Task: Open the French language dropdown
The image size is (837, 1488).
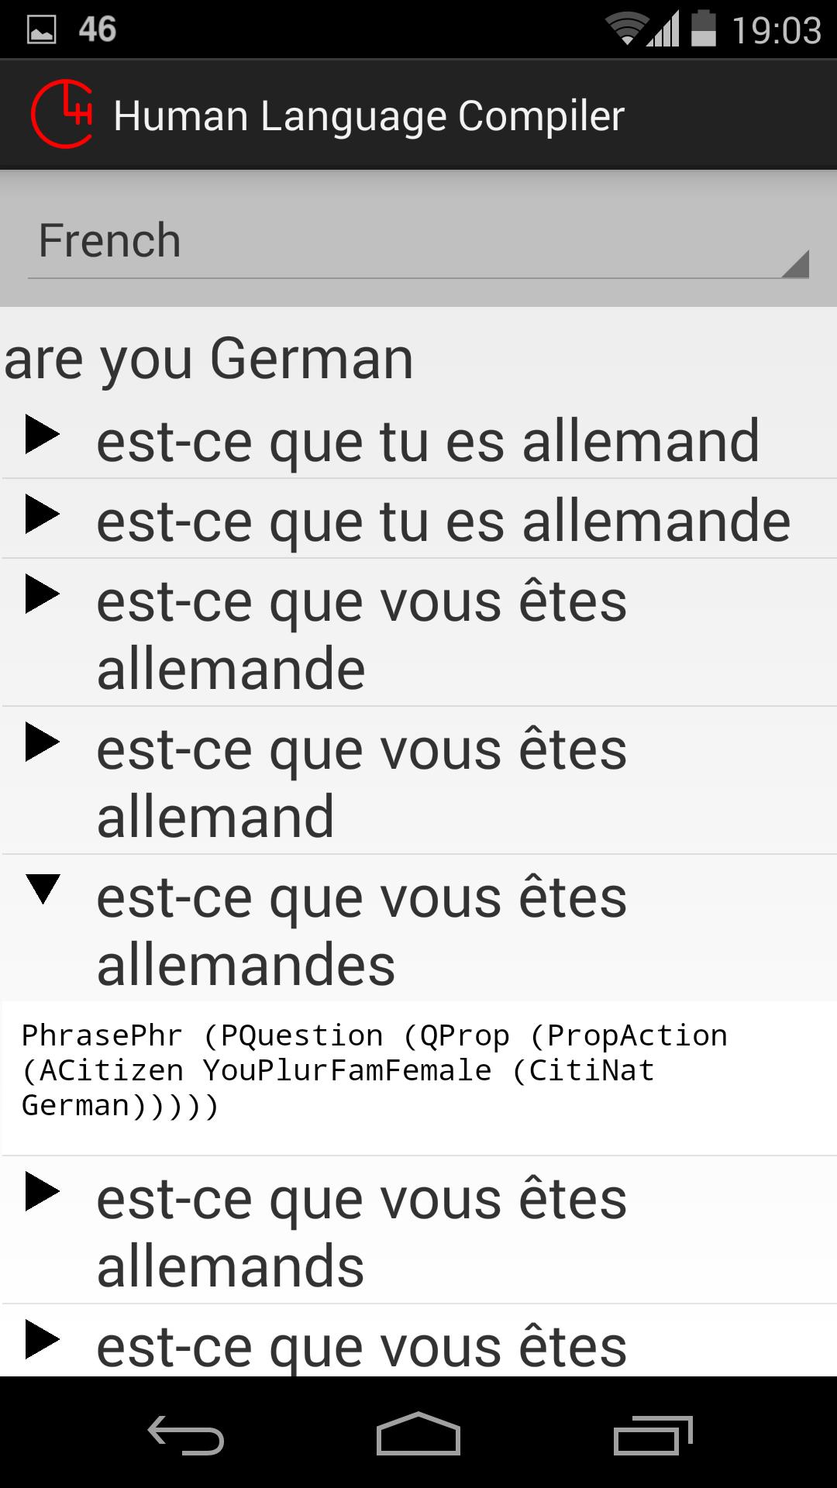Action: [418, 239]
